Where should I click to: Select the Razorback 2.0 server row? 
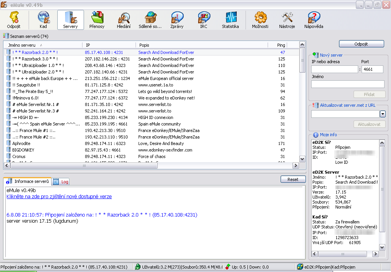(x=152, y=52)
